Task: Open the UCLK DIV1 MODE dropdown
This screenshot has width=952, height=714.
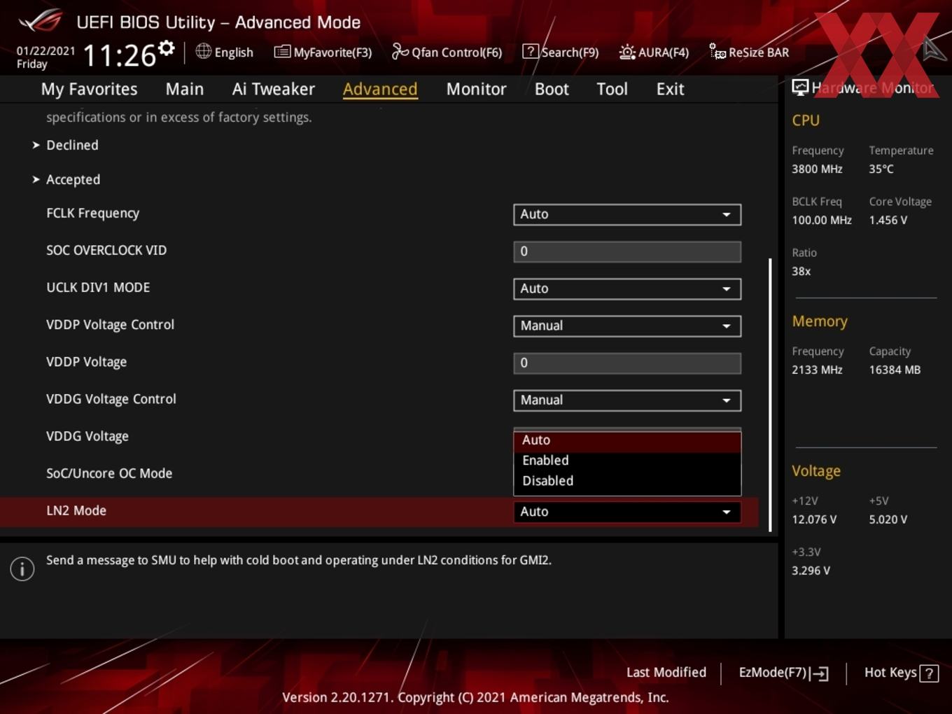Action: pos(627,288)
